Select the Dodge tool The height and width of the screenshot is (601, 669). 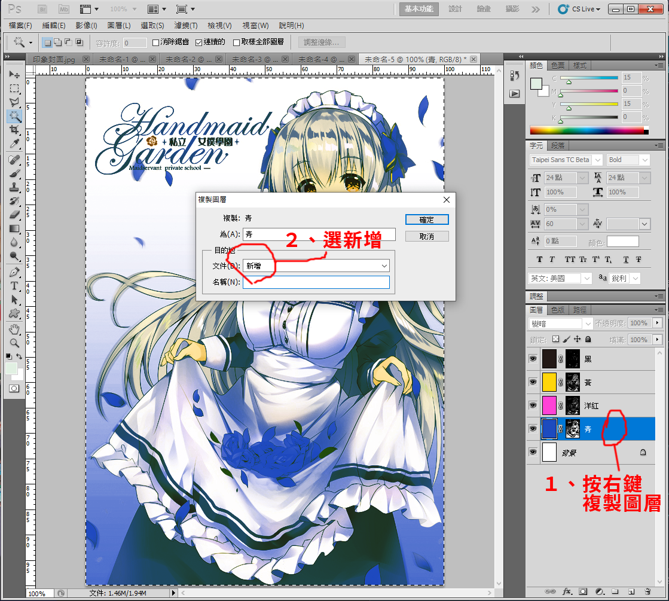click(x=14, y=256)
